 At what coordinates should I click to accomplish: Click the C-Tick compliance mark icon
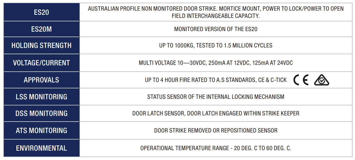click(322, 80)
